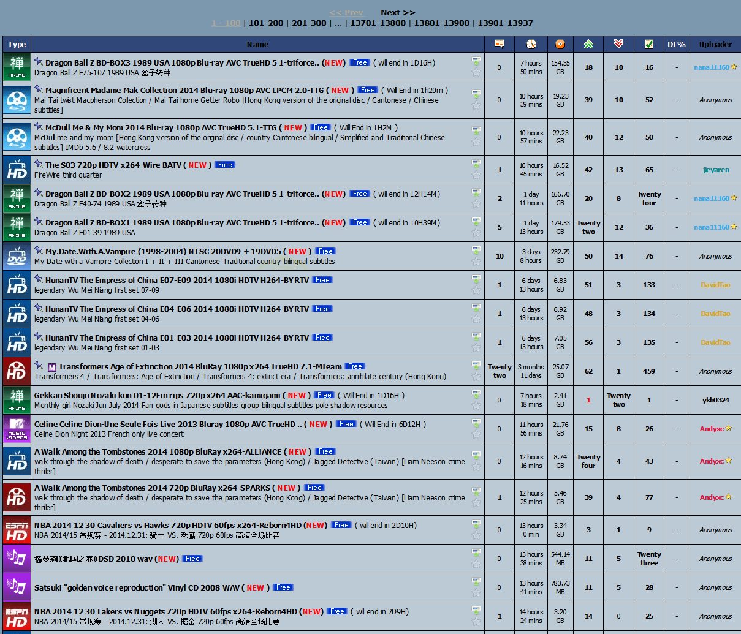Sort by seeders green up-arrows icon

pyautogui.click(x=588, y=44)
